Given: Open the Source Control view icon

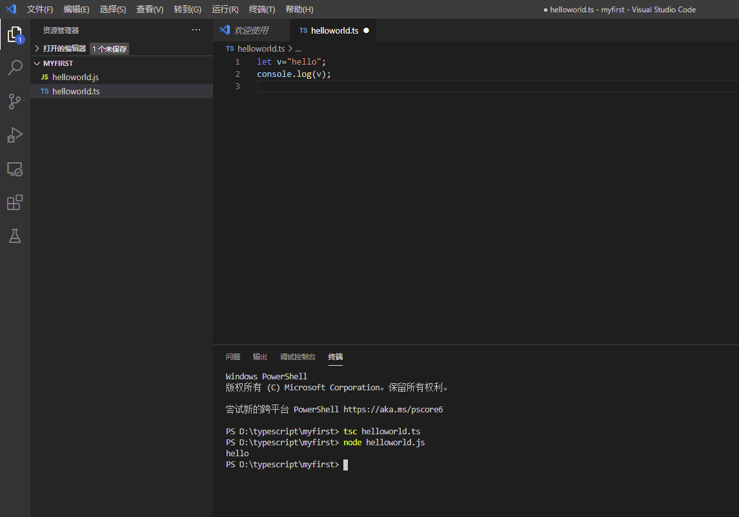Looking at the screenshot, I should coord(15,101).
